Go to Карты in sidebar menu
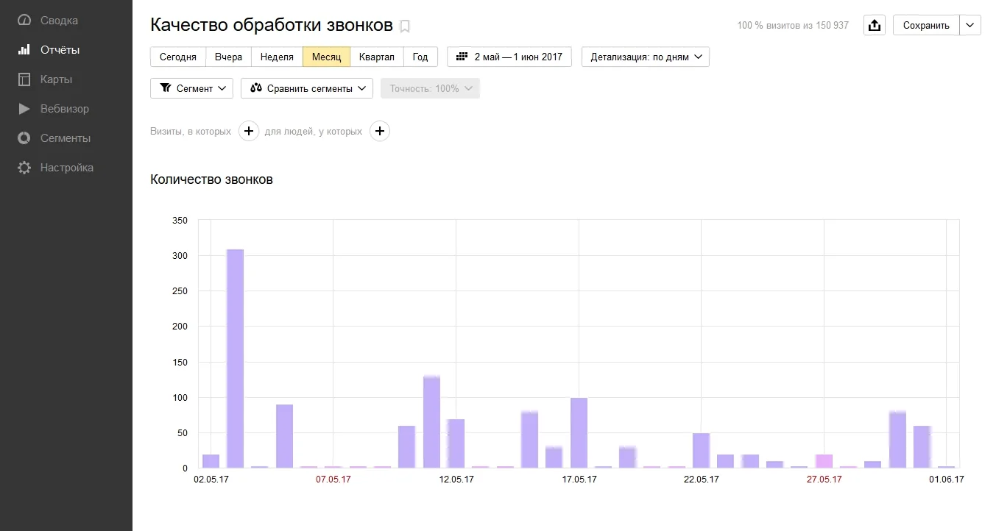 tap(56, 79)
